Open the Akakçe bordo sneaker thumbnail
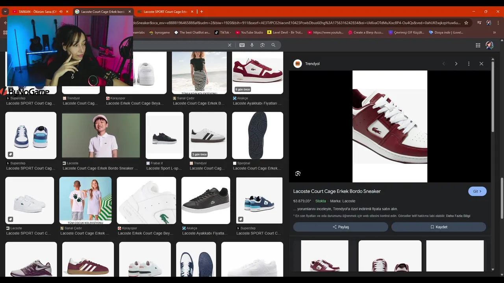Viewport: 504px width, 283px height. pyautogui.click(x=258, y=73)
